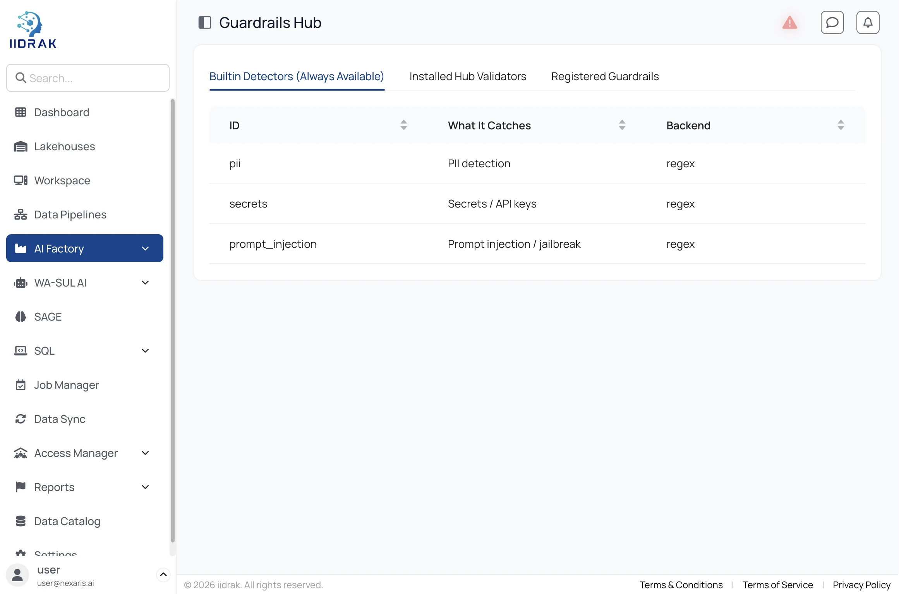
Task: Open Dashboard from sidebar
Action: (x=84, y=112)
